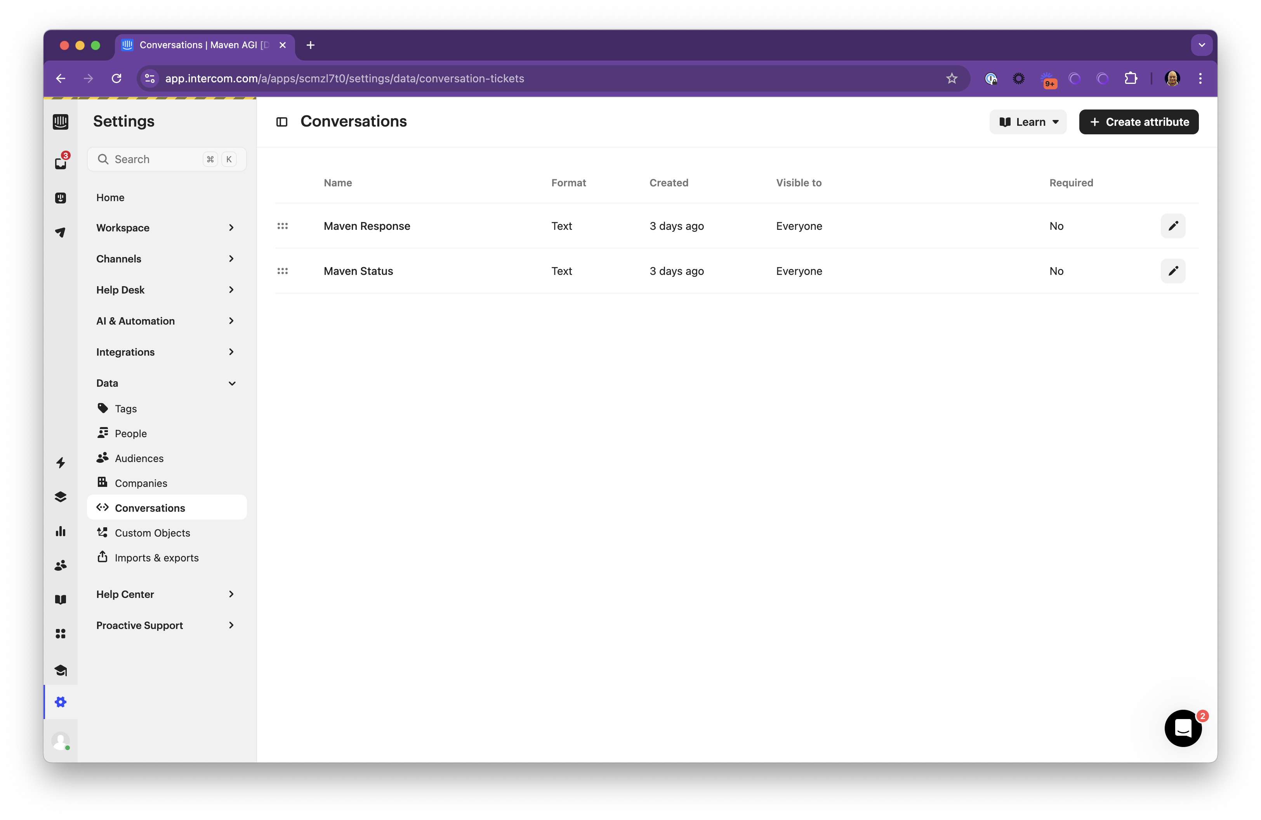Click the Create attribute button
The image size is (1261, 820).
[1138, 121]
